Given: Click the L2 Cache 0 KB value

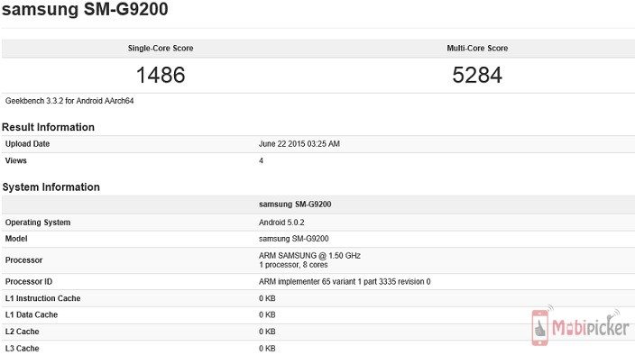Looking at the screenshot, I should pos(267,332).
